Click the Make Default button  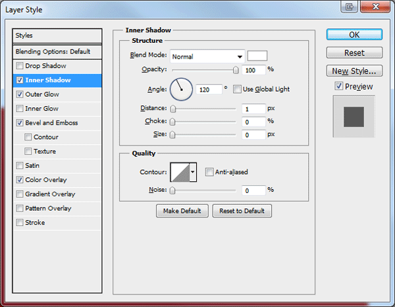pyautogui.click(x=182, y=211)
